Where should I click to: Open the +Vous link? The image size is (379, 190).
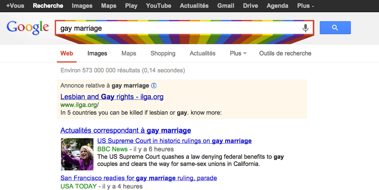click(x=15, y=6)
